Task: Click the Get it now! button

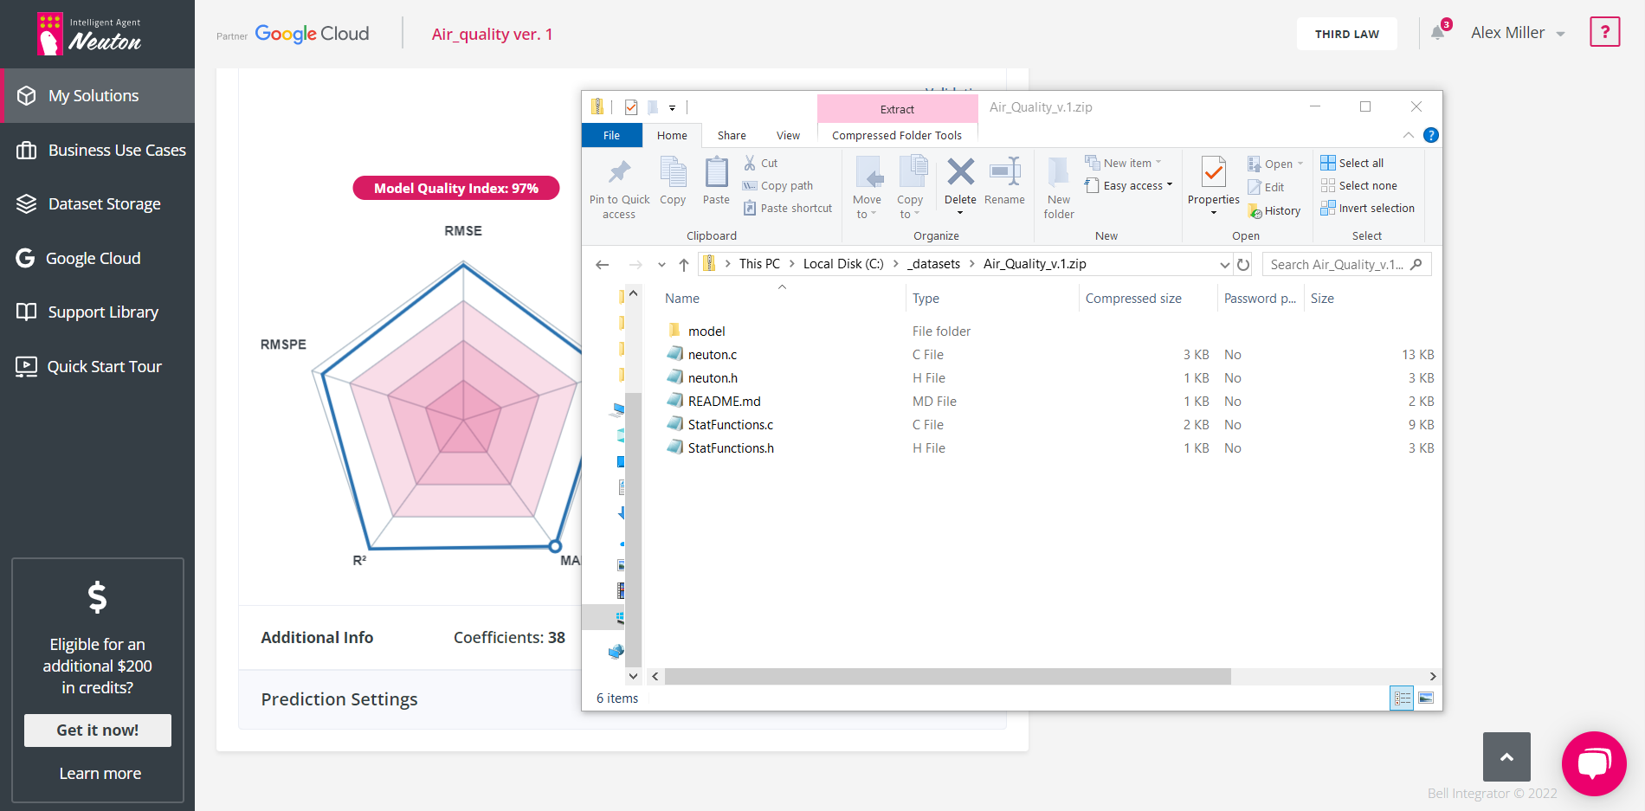Action: pos(98,730)
